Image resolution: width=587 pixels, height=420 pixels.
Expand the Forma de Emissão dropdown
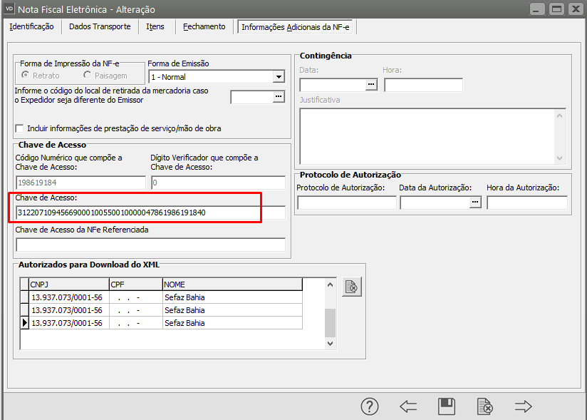278,77
